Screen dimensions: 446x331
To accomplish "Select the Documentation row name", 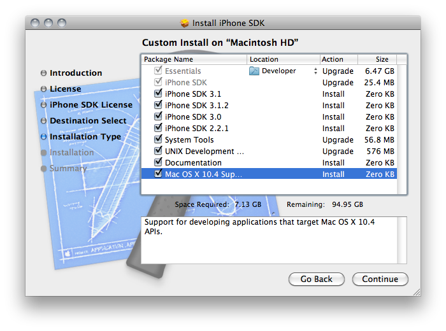I will coord(193,163).
